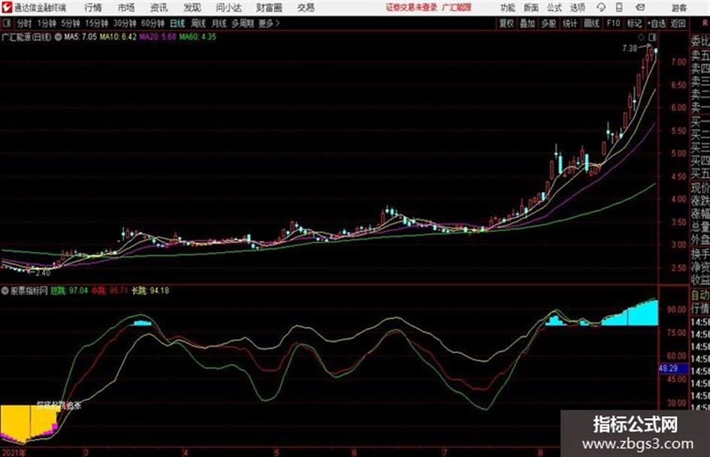This screenshot has width=710, height=457.
Task: Click the 标记 mark button
Action: tap(634, 23)
